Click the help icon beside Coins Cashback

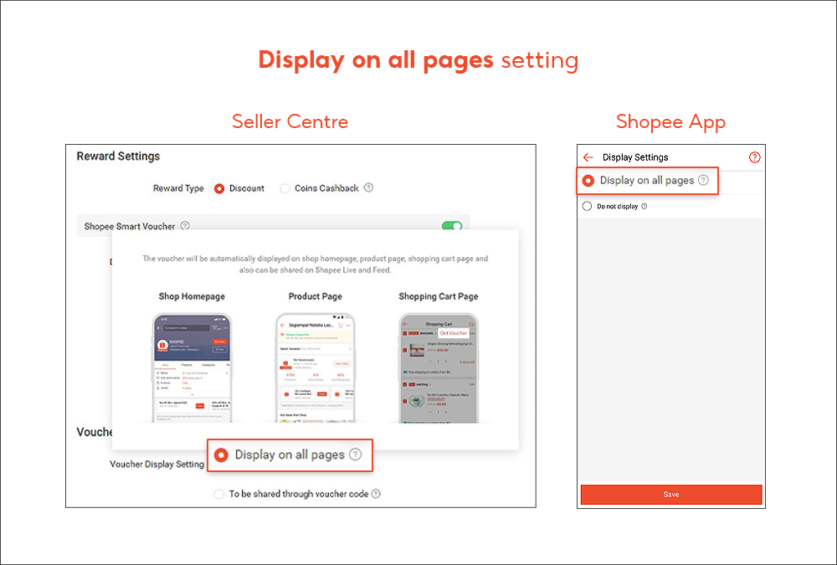(x=368, y=188)
